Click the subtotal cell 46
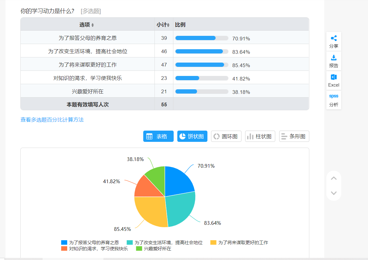 pyautogui.click(x=164, y=51)
